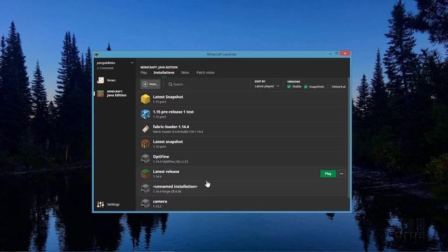
Task: Switch to the Installations tab
Action: point(164,73)
